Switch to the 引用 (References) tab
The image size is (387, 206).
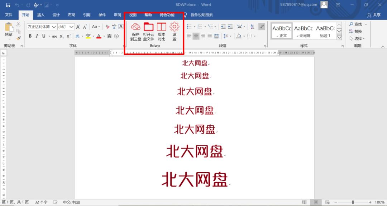tap(87, 15)
